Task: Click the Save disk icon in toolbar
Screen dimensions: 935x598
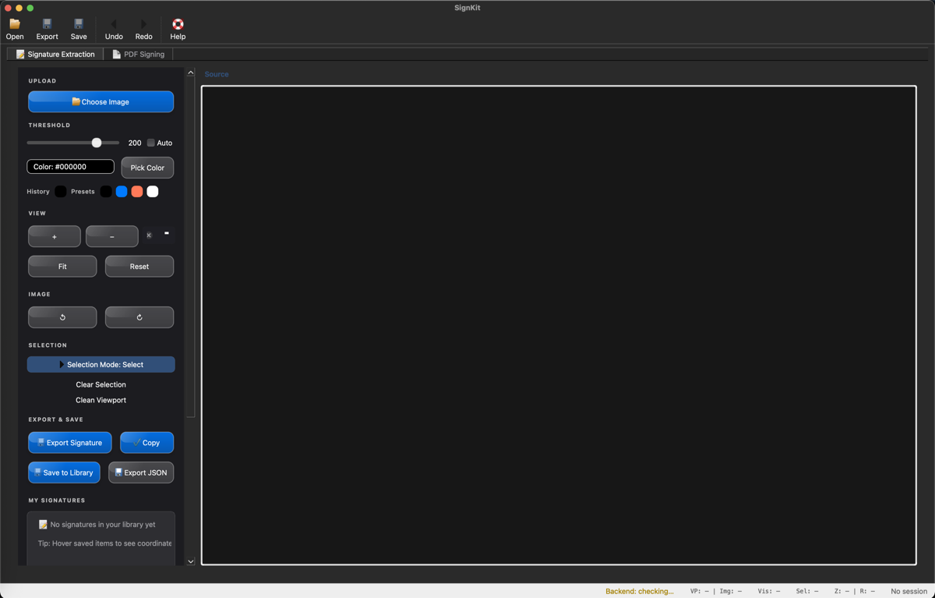Action: [x=79, y=25]
